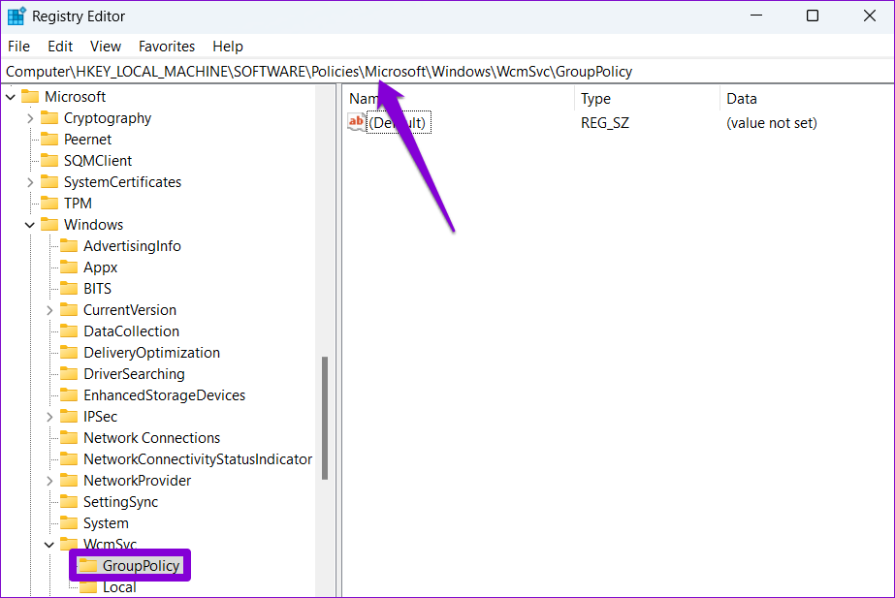Collapse the WcmSvc key
Viewport: 895px width, 598px height.
point(49,545)
